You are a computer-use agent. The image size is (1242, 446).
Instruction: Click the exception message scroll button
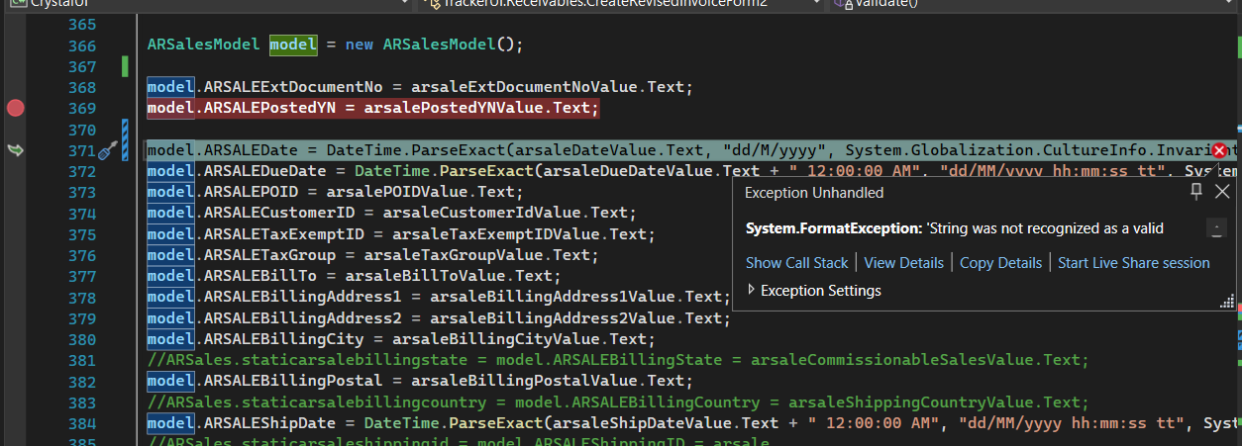(x=1216, y=229)
